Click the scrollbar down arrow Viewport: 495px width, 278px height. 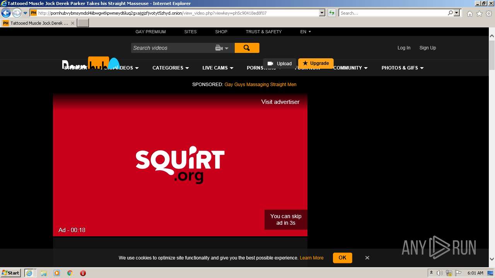tap(492, 259)
